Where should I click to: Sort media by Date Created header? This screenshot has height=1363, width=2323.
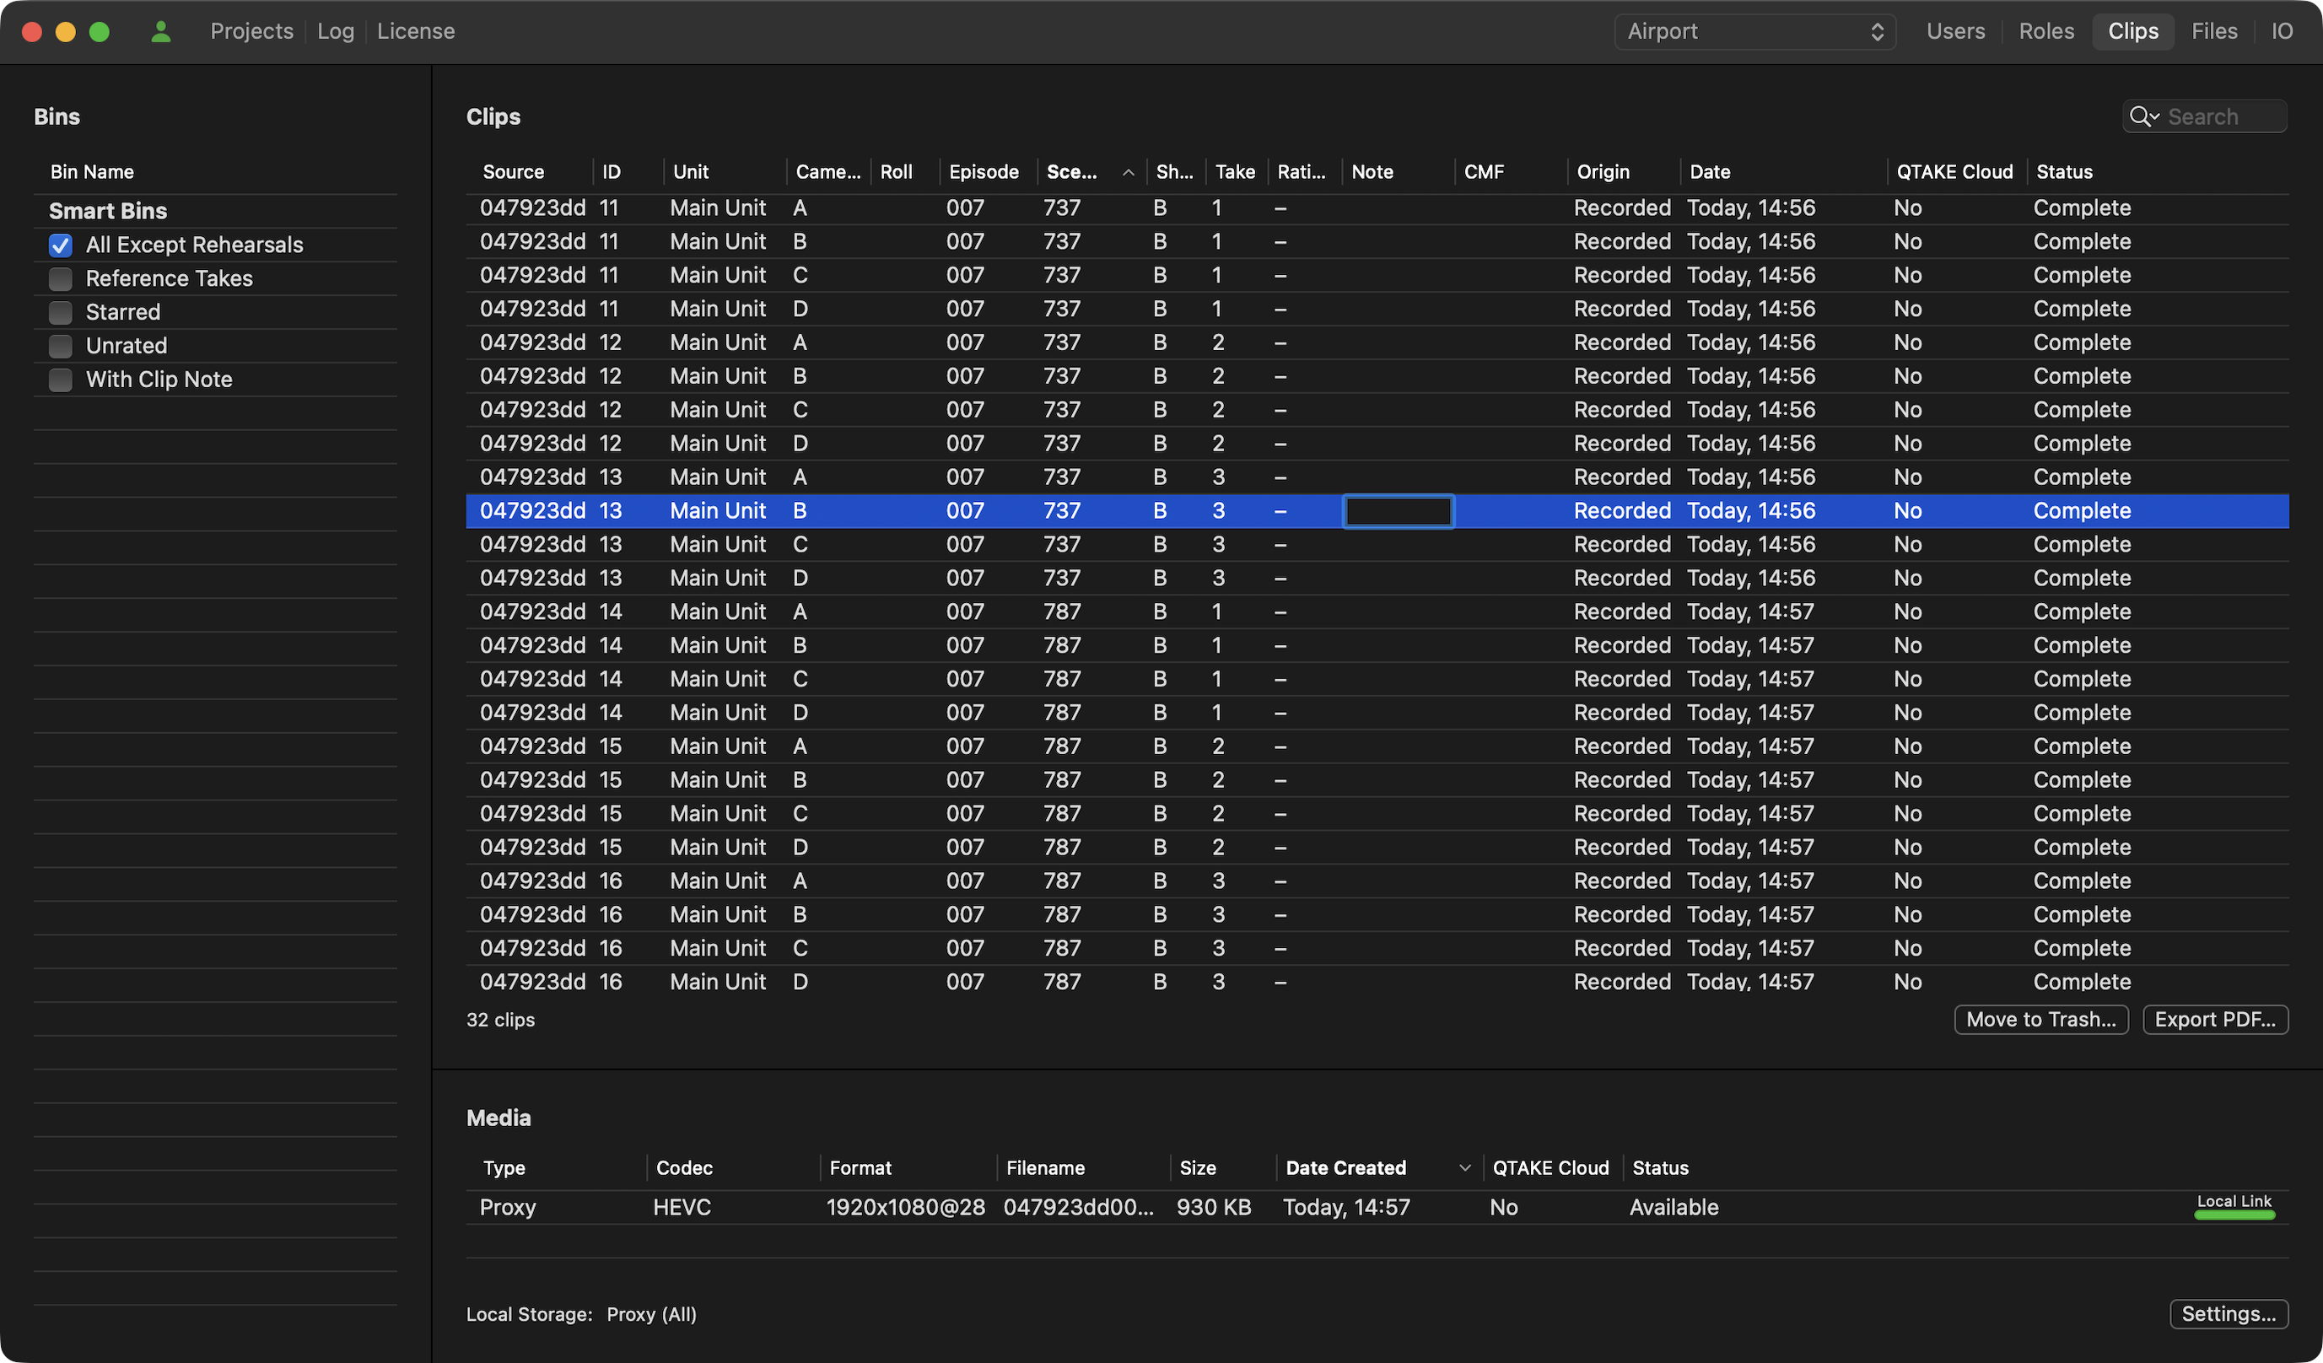coord(1346,1167)
